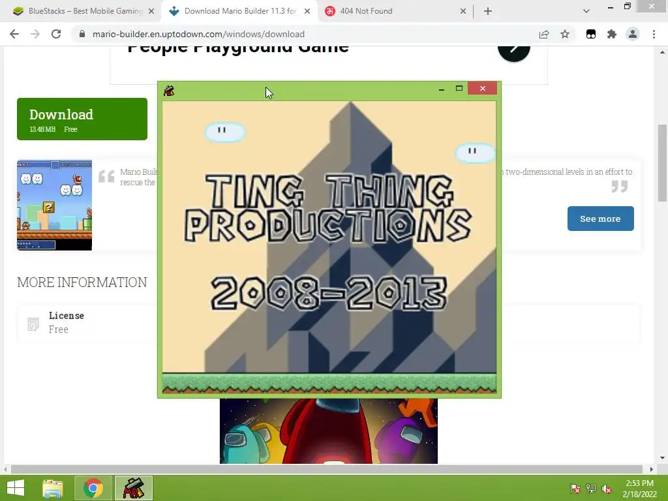Screen dimensions: 668x501
Task: Click the License label text
Action: [x=67, y=316]
